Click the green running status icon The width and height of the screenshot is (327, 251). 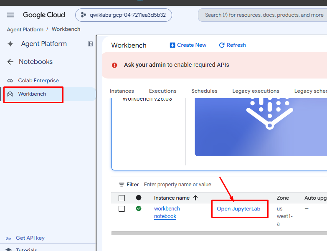[x=139, y=208]
